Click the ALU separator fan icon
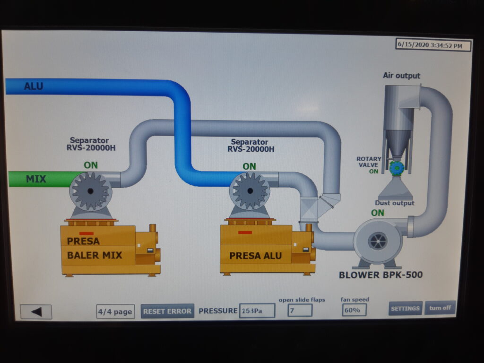 250,190
